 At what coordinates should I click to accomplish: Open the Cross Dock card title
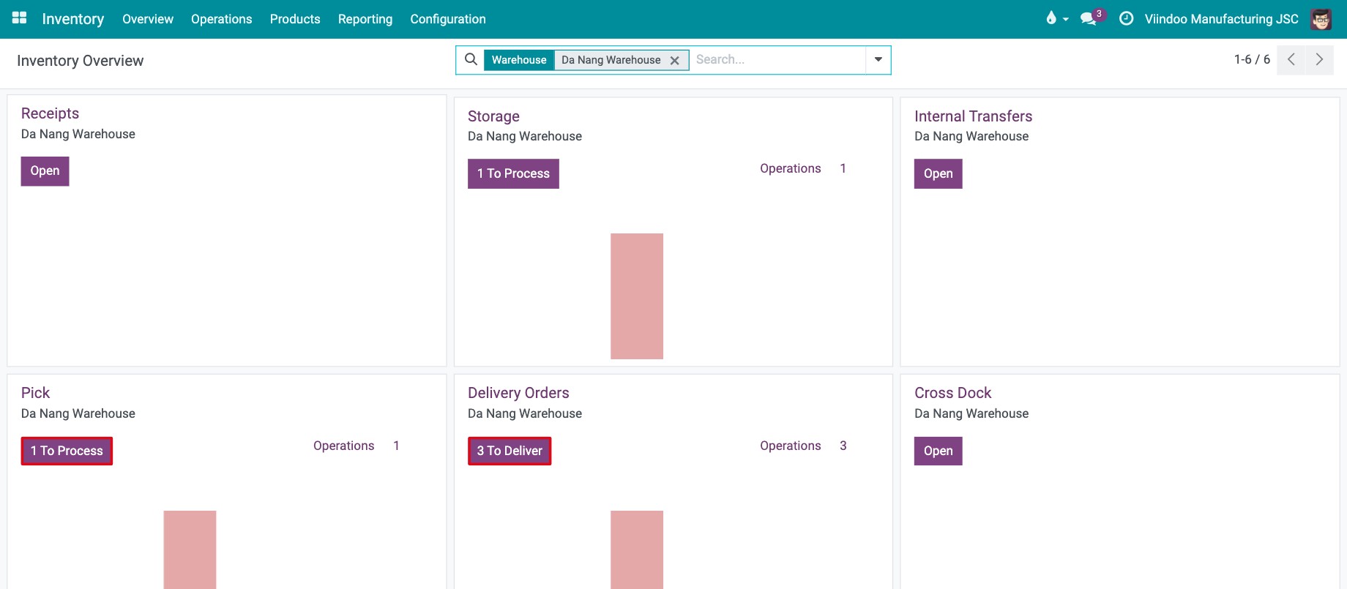952,393
